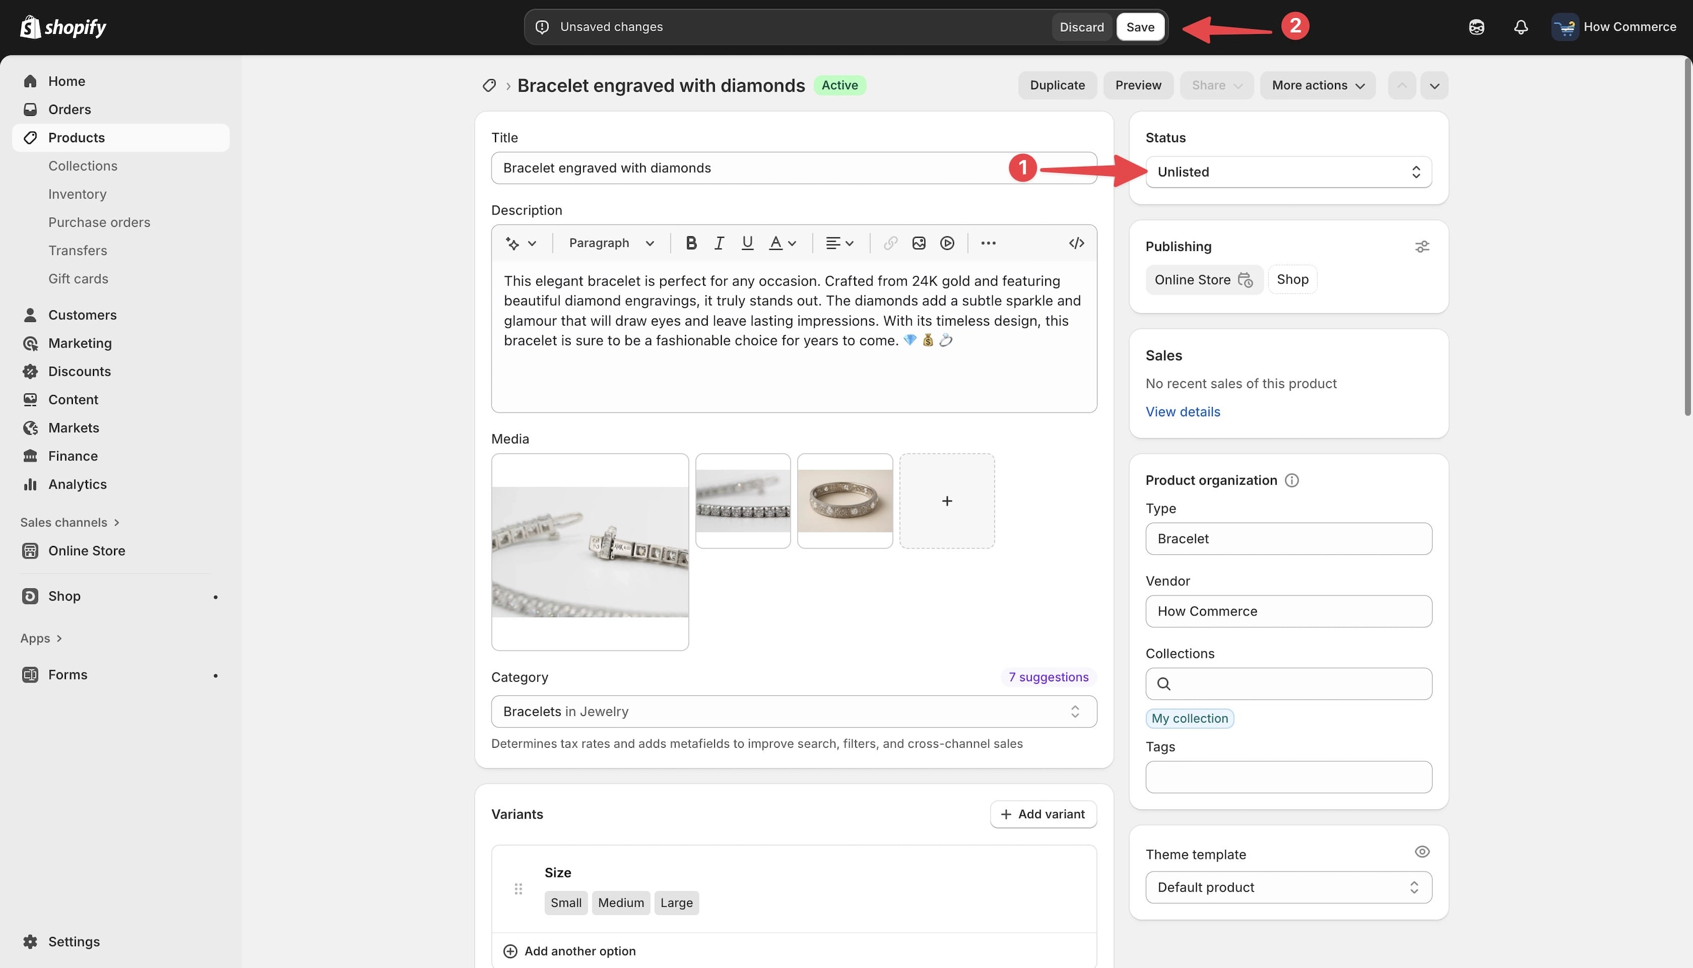Open the How Commerce account menu
1693x968 pixels.
tap(1614, 27)
